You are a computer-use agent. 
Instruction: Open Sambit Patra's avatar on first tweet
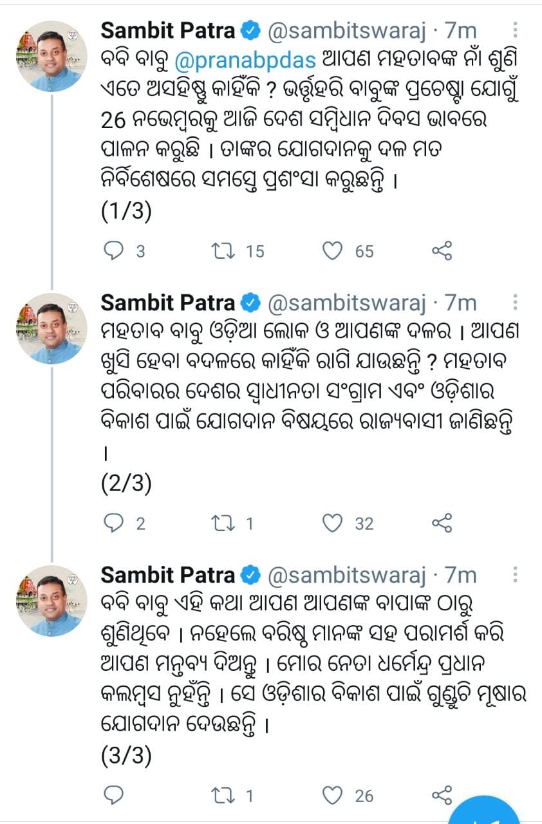click(51, 57)
